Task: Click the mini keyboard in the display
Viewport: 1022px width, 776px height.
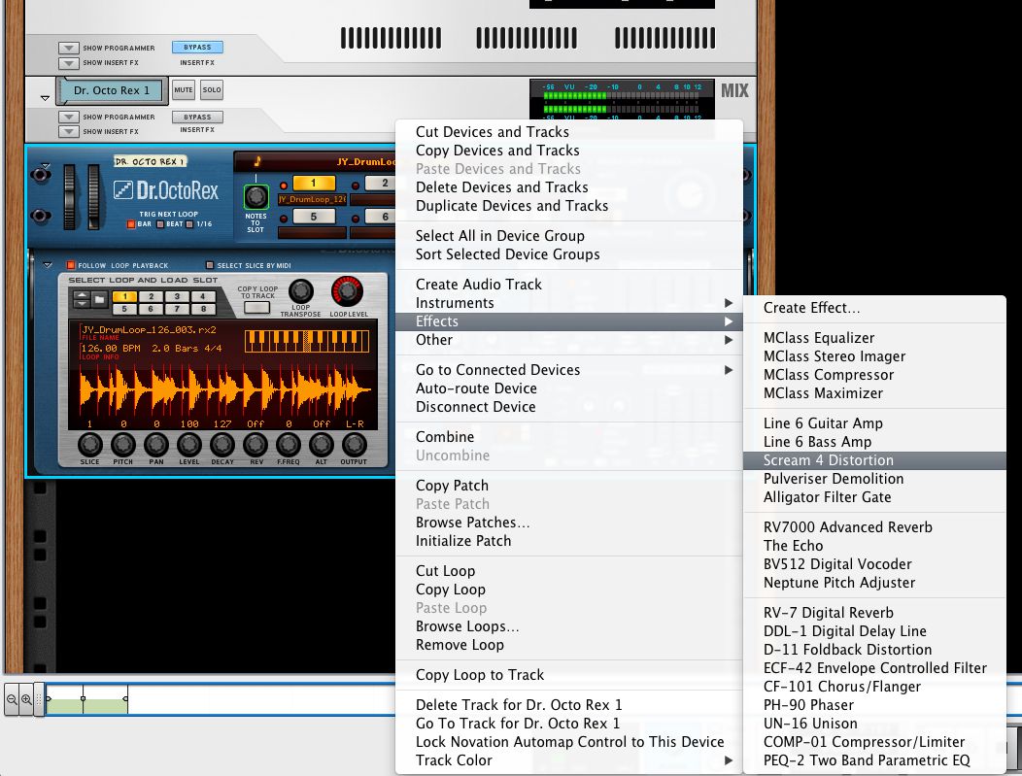Action: pyautogui.click(x=306, y=342)
